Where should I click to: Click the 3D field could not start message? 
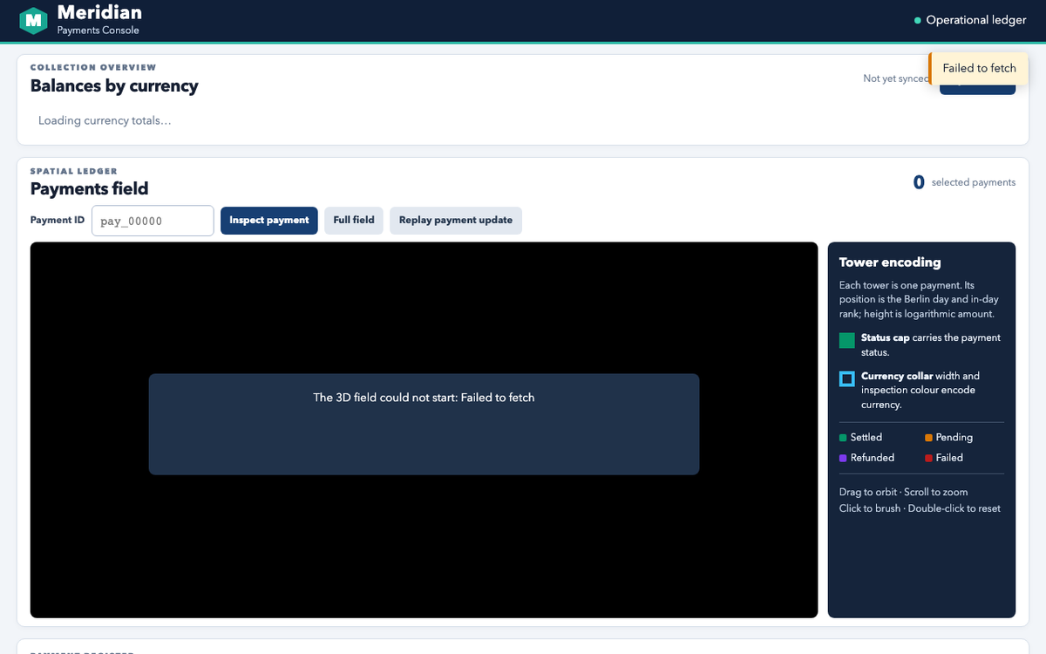[424, 398]
